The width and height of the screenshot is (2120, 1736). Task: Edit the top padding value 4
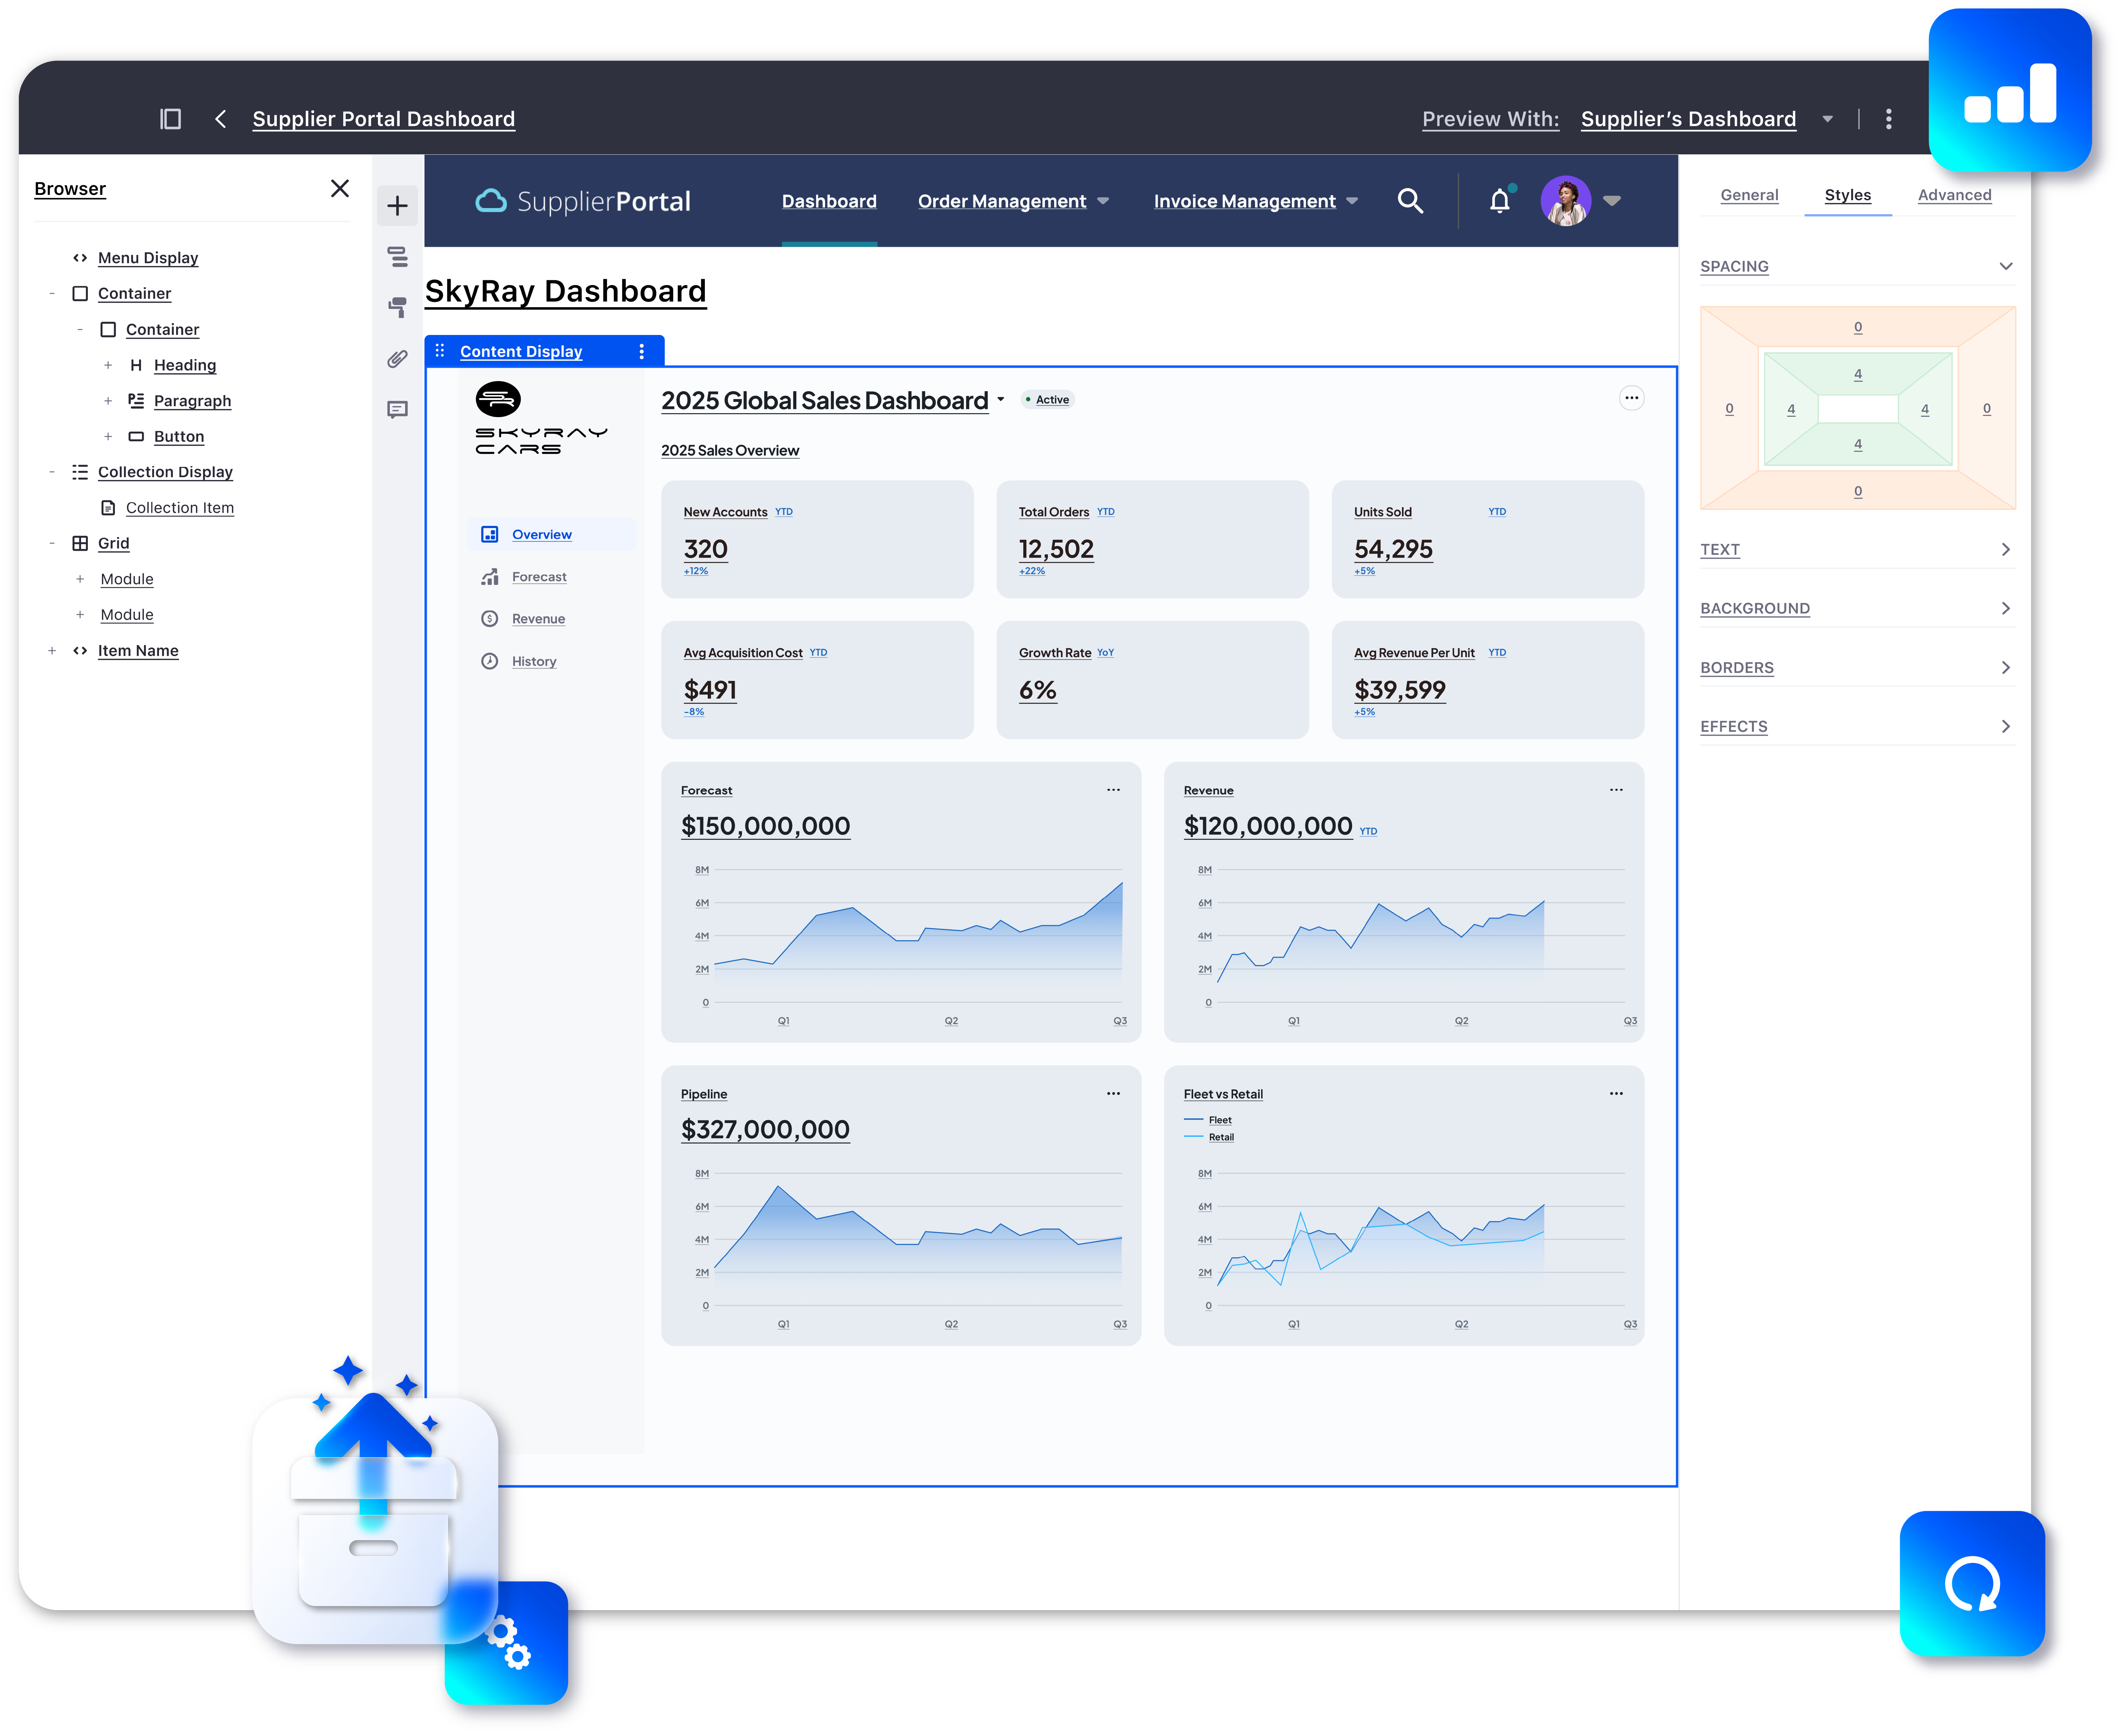[1858, 374]
